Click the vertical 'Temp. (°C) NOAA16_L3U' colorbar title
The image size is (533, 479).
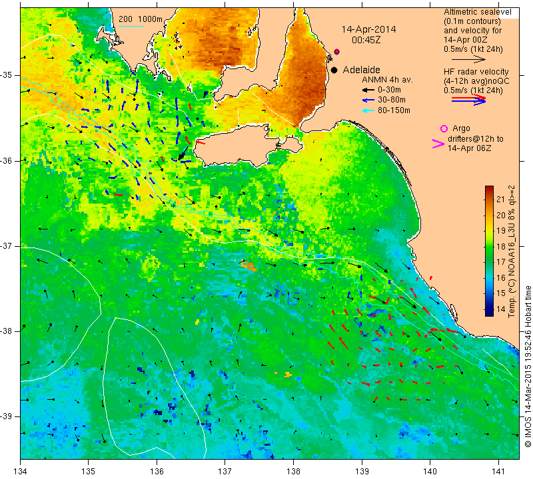click(512, 251)
